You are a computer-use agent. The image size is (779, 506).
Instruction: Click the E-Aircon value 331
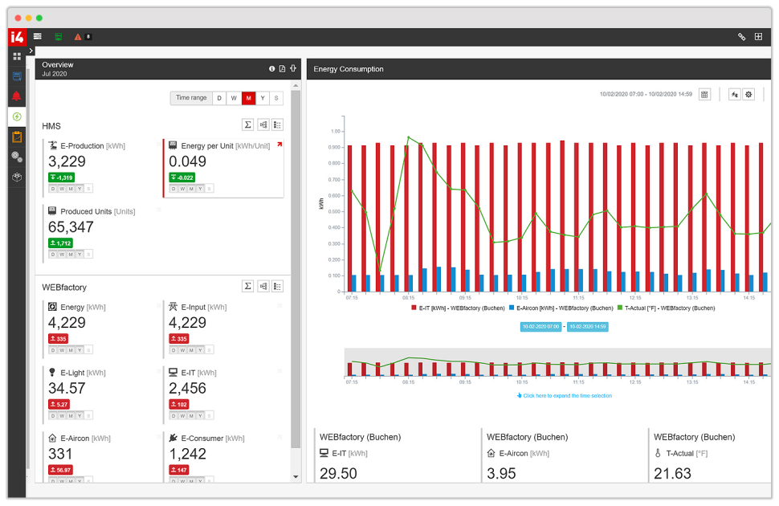coord(60,454)
